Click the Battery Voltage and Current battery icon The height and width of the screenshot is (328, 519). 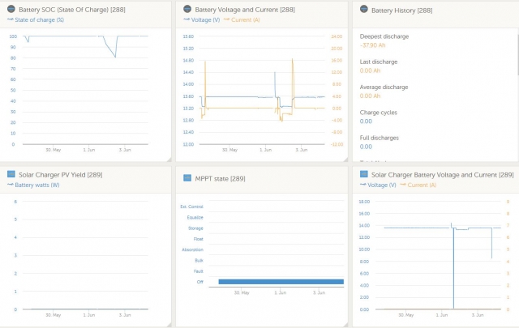187,9
